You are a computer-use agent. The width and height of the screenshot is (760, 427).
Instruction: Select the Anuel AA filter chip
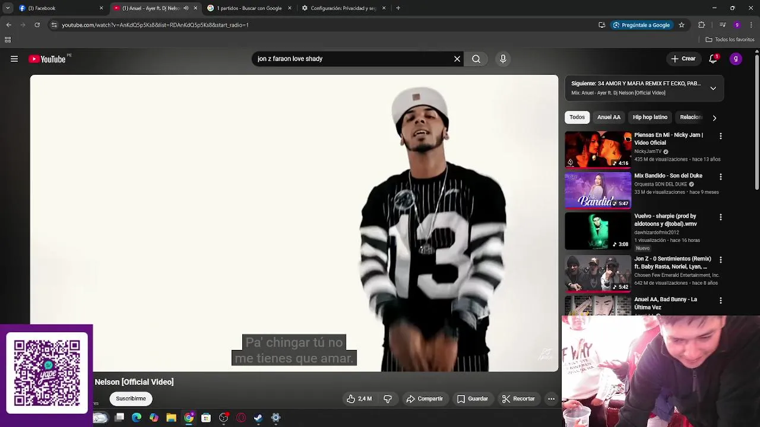pyautogui.click(x=609, y=117)
